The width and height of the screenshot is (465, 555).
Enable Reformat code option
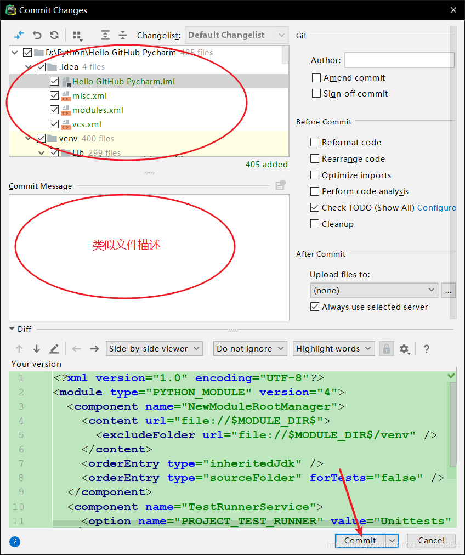click(315, 142)
